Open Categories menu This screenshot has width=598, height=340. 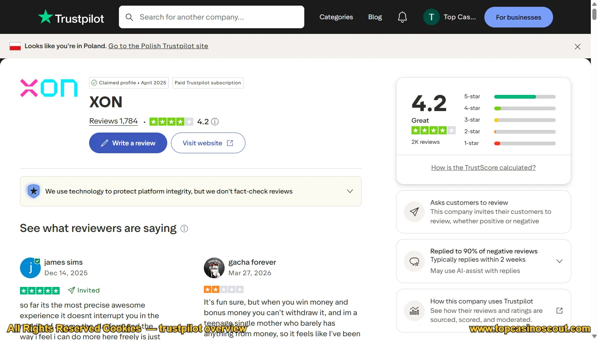(336, 17)
